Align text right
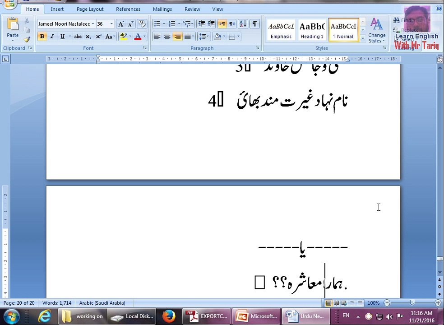 177,37
